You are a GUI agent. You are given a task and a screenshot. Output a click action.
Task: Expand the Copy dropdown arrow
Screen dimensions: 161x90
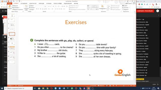tap(20, 8)
